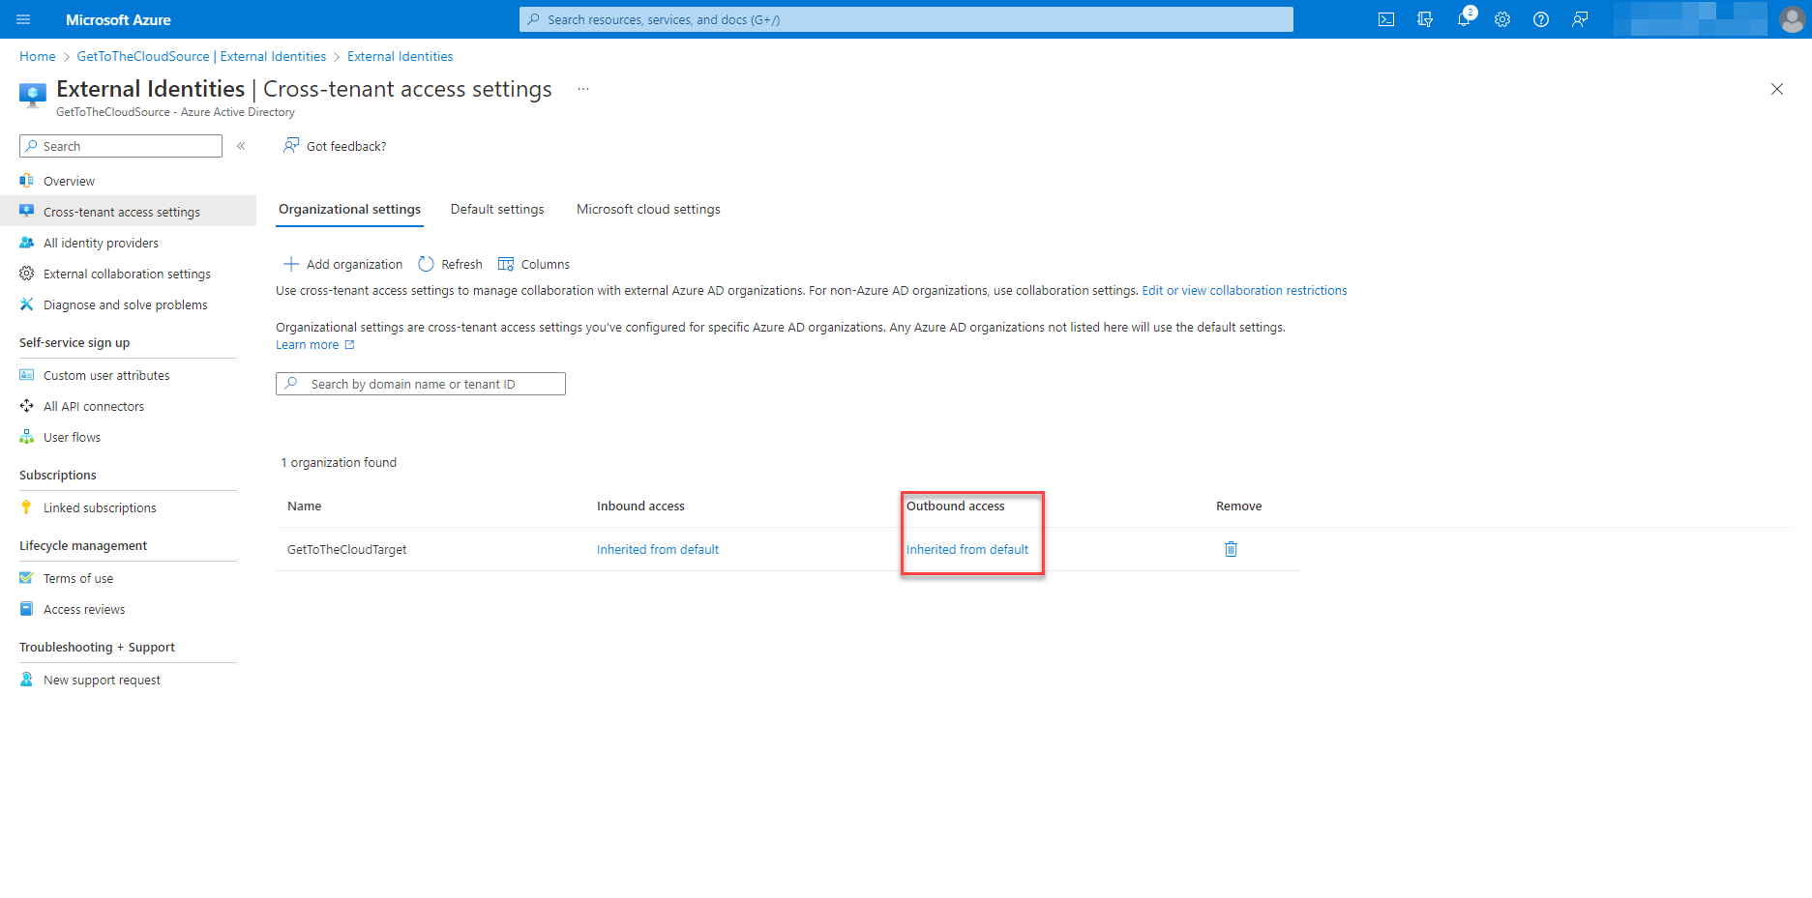This screenshot has width=1812, height=898.
Task: Open New support request
Action: click(101, 679)
